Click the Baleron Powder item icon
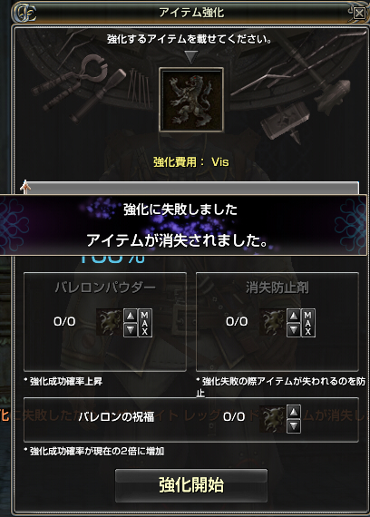Image resolution: width=370 pixels, height=517 pixels. click(109, 322)
